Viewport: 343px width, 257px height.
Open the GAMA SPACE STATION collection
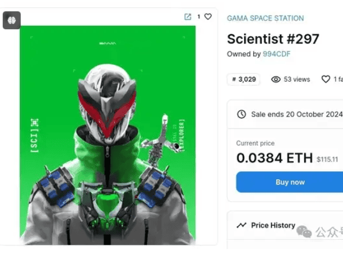265,18
